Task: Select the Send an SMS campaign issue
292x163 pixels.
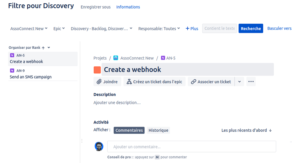Action: 43,74
